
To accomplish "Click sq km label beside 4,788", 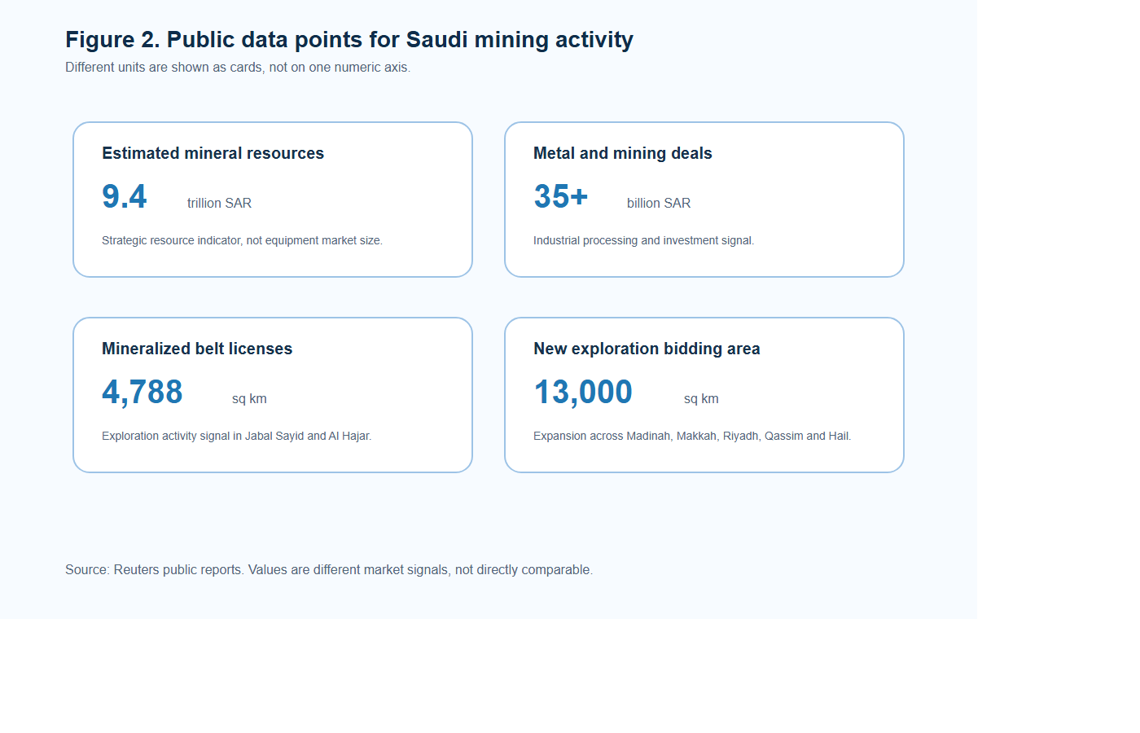I will 249,399.
